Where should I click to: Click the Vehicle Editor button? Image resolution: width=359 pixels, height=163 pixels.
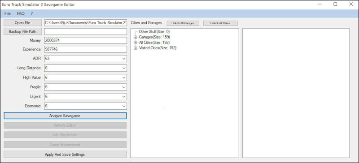pos(65,125)
